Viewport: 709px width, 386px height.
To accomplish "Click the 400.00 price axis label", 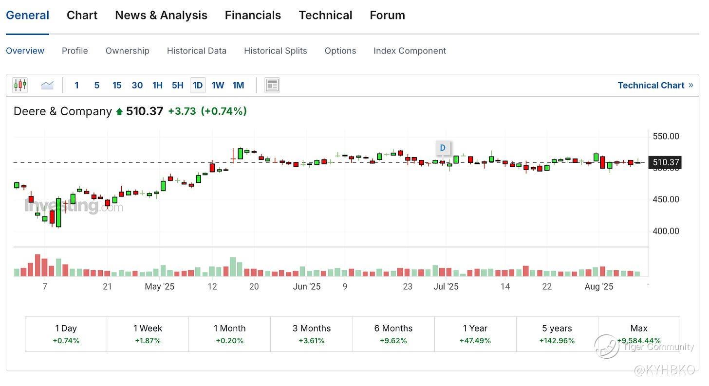I will pyautogui.click(x=666, y=231).
